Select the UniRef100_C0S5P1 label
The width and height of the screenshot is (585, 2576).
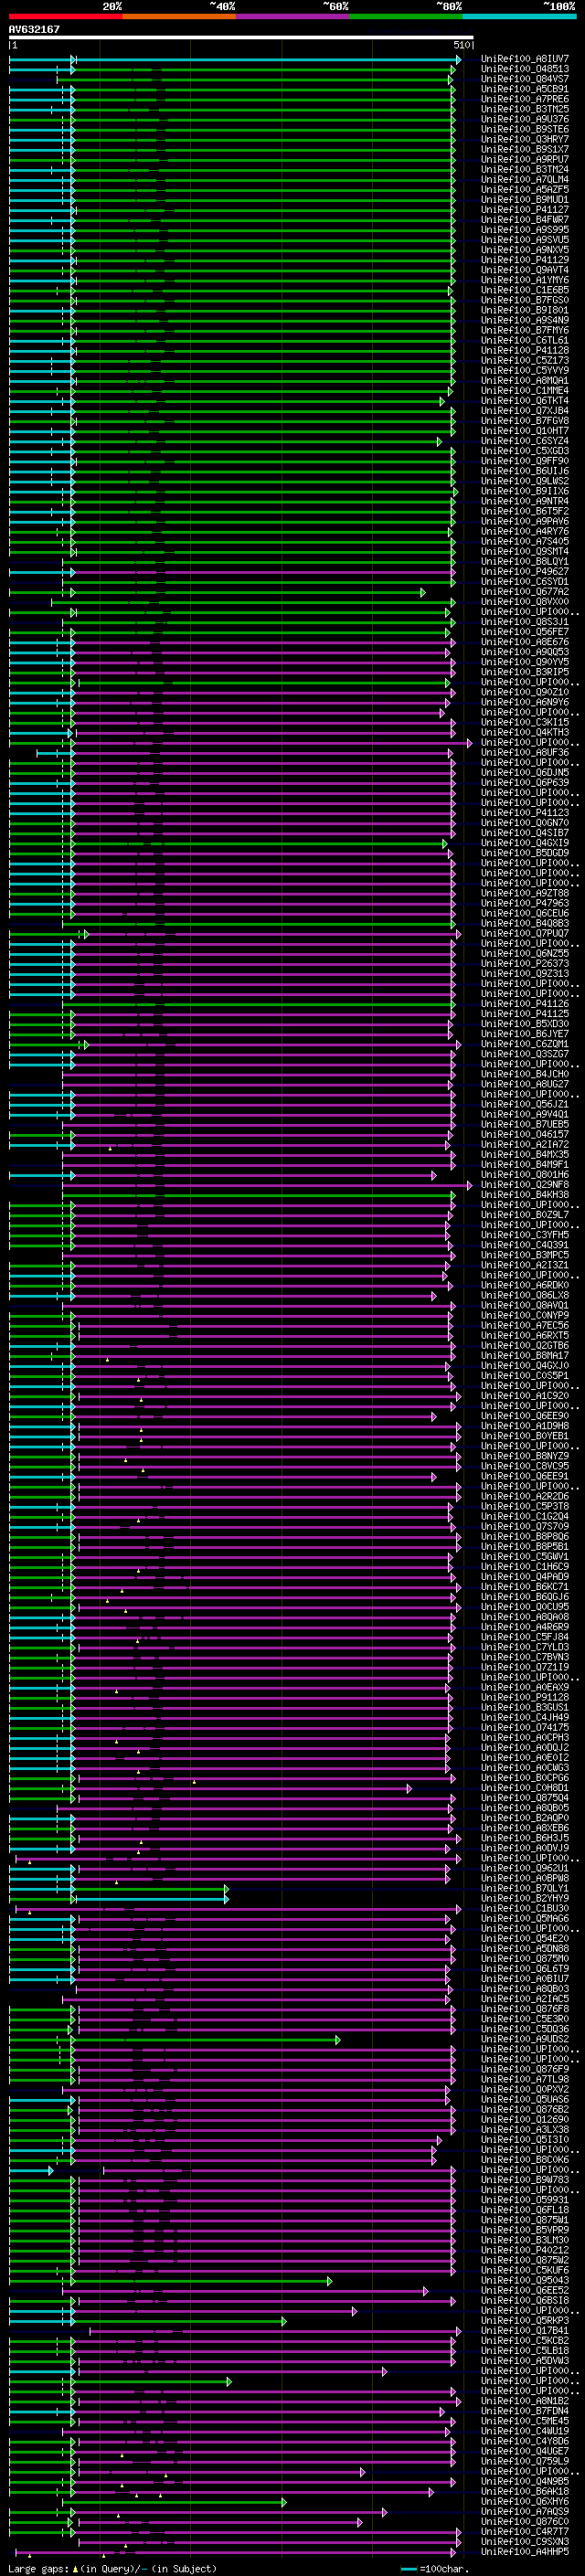524,1375
